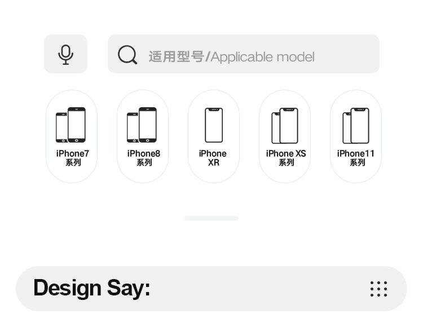Click the 适用型号 placeholder text
The image size is (423, 327).
click(x=176, y=56)
